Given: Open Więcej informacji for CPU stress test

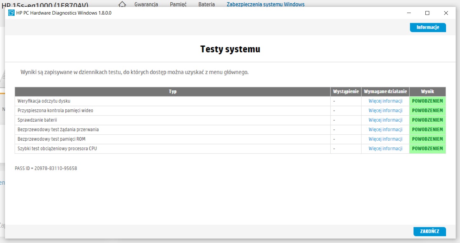Looking at the screenshot, I should pyautogui.click(x=385, y=148).
